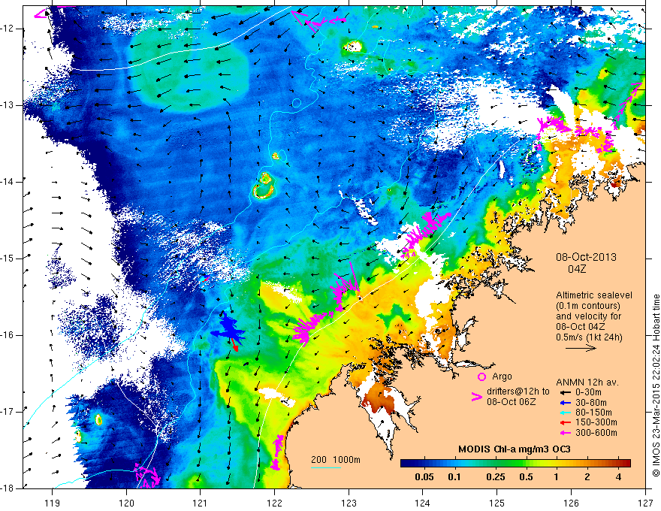
Task: Click the cyan 80-150m legend arrow
Action: (564, 413)
